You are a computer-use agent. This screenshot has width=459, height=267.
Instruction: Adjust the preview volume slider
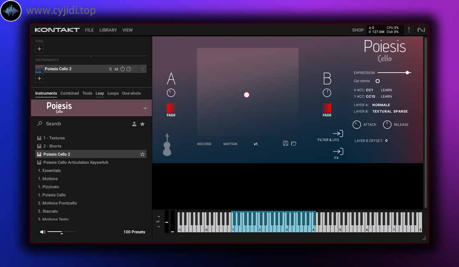[62, 232]
